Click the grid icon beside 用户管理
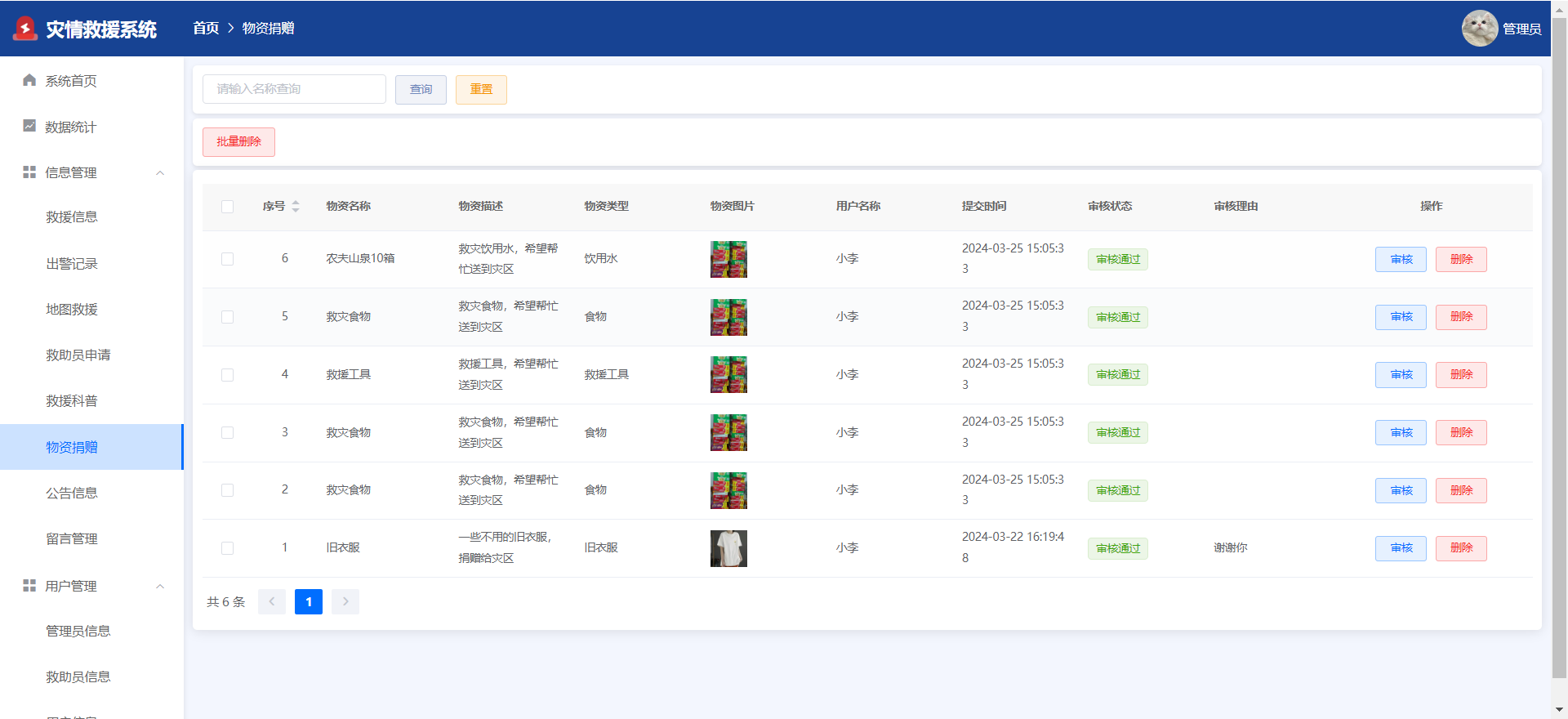Viewport: 1568px width, 719px height. pyautogui.click(x=29, y=585)
